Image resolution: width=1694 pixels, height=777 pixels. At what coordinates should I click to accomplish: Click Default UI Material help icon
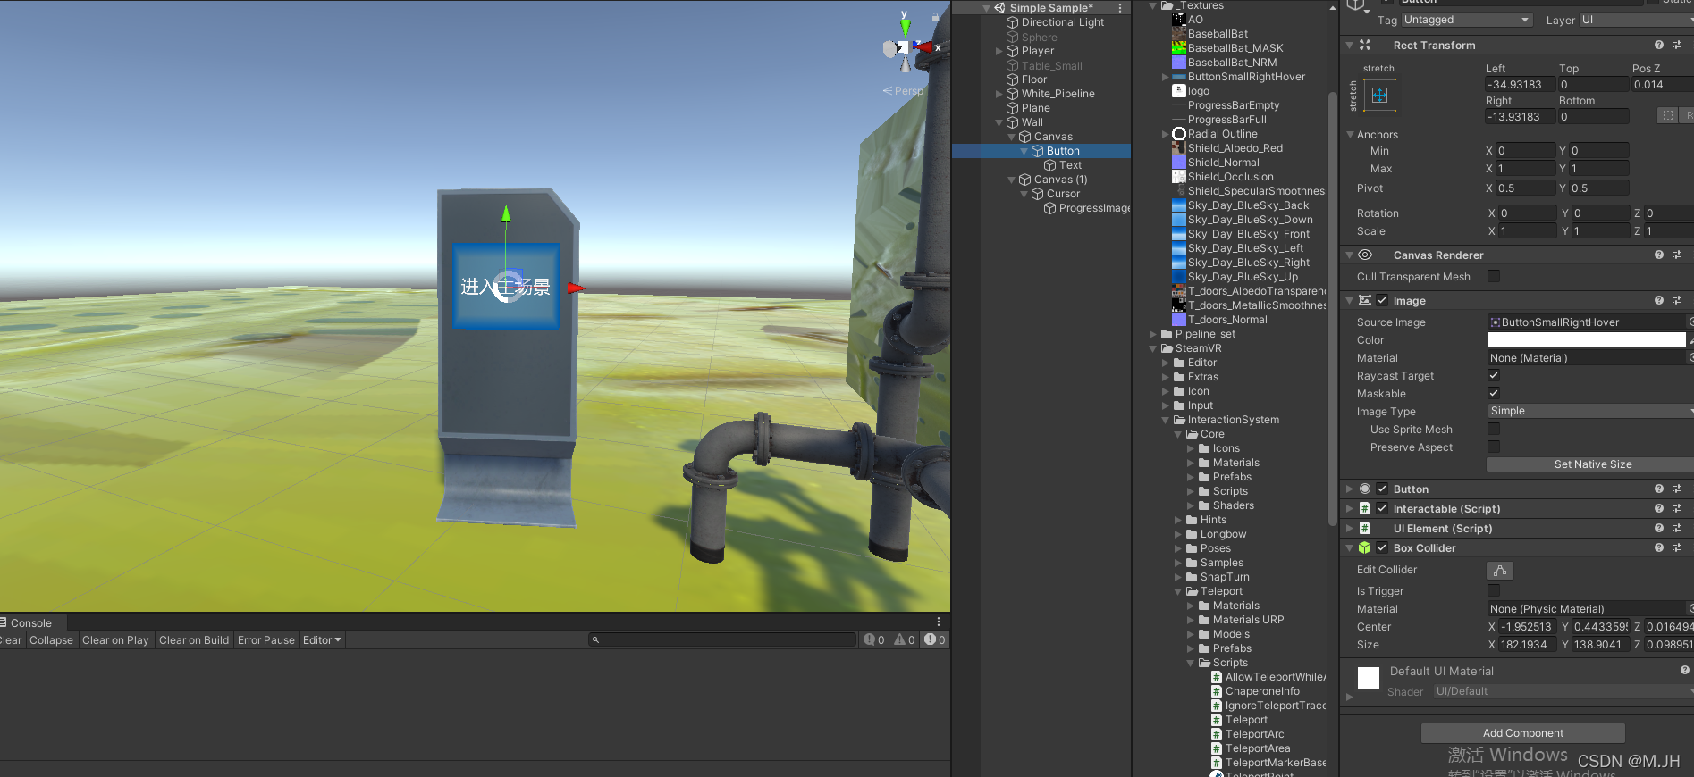[x=1685, y=670]
